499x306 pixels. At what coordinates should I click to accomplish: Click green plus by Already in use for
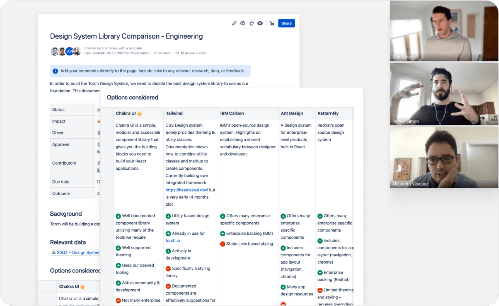(x=168, y=234)
